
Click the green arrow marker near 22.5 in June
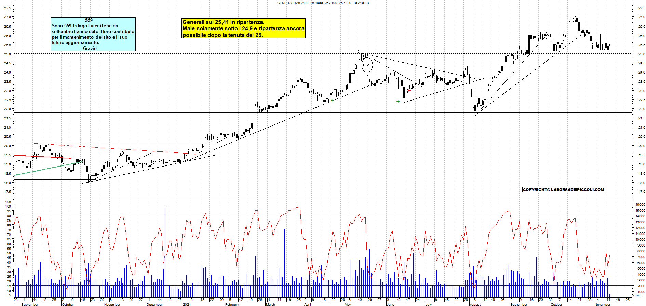coord(398,101)
